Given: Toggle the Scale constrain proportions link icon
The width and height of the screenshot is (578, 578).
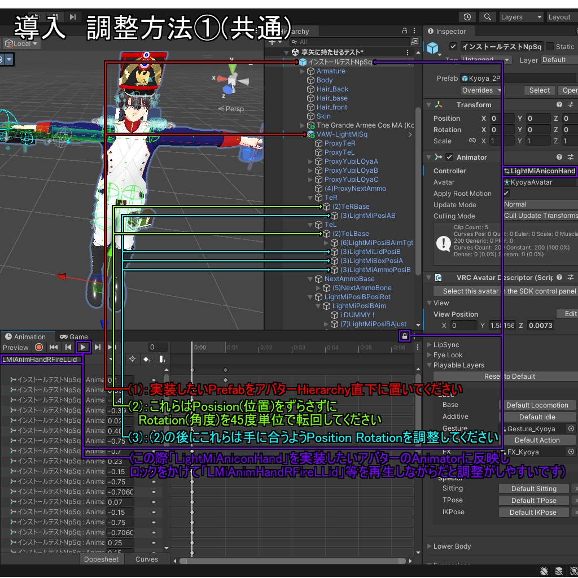Looking at the screenshot, I should pyautogui.click(x=472, y=141).
